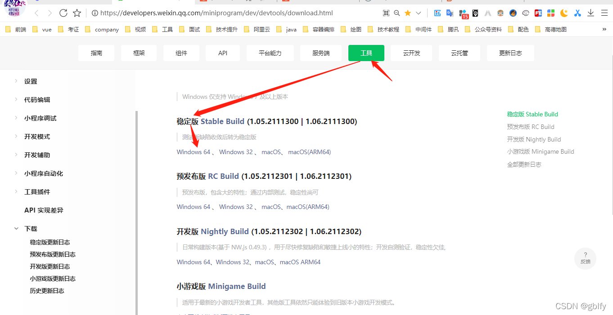This screenshot has height=315, width=613.
Task: Open the 腾讯 bookmark folder
Action: [x=448, y=29]
